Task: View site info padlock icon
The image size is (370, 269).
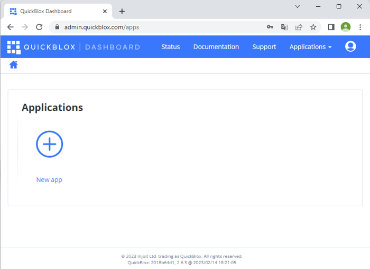Action: 57,27
